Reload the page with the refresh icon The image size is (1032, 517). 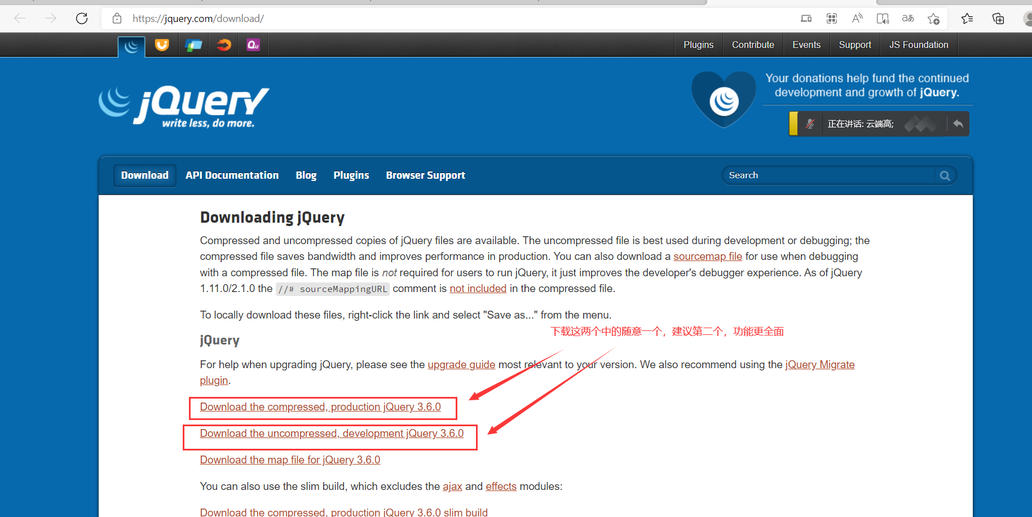pos(82,19)
